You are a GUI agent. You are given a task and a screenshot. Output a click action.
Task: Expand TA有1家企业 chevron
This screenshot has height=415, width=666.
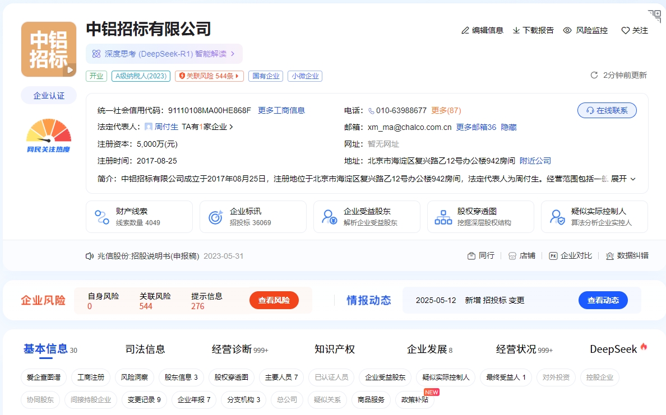coord(231,127)
